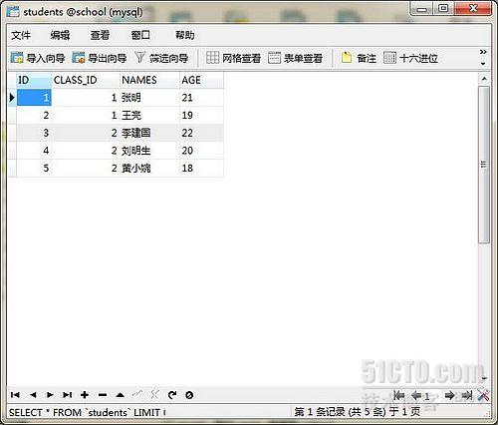Open the Export Wizard (导出向导)

[x=100, y=58]
